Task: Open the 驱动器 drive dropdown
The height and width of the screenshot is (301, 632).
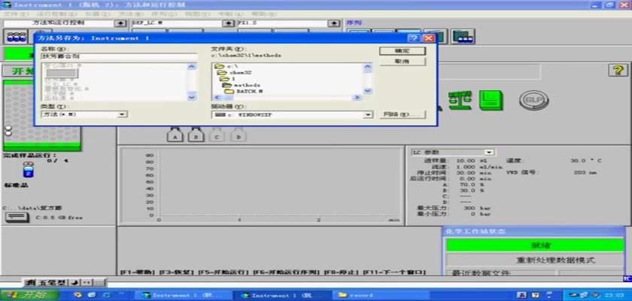Action: (x=368, y=115)
